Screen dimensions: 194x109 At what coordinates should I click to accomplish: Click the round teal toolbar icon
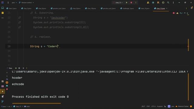[153, 2]
